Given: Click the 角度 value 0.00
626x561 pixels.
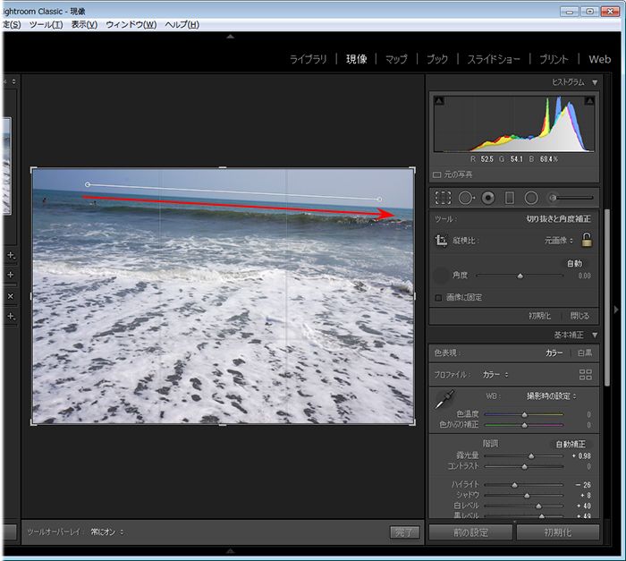Looking at the screenshot, I should [x=585, y=276].
